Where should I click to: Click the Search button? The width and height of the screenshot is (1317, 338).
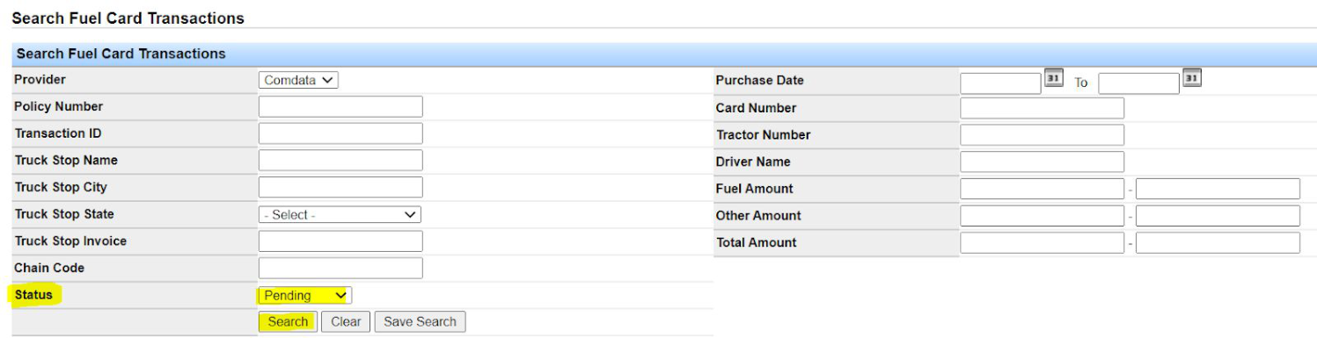point(288,322)
